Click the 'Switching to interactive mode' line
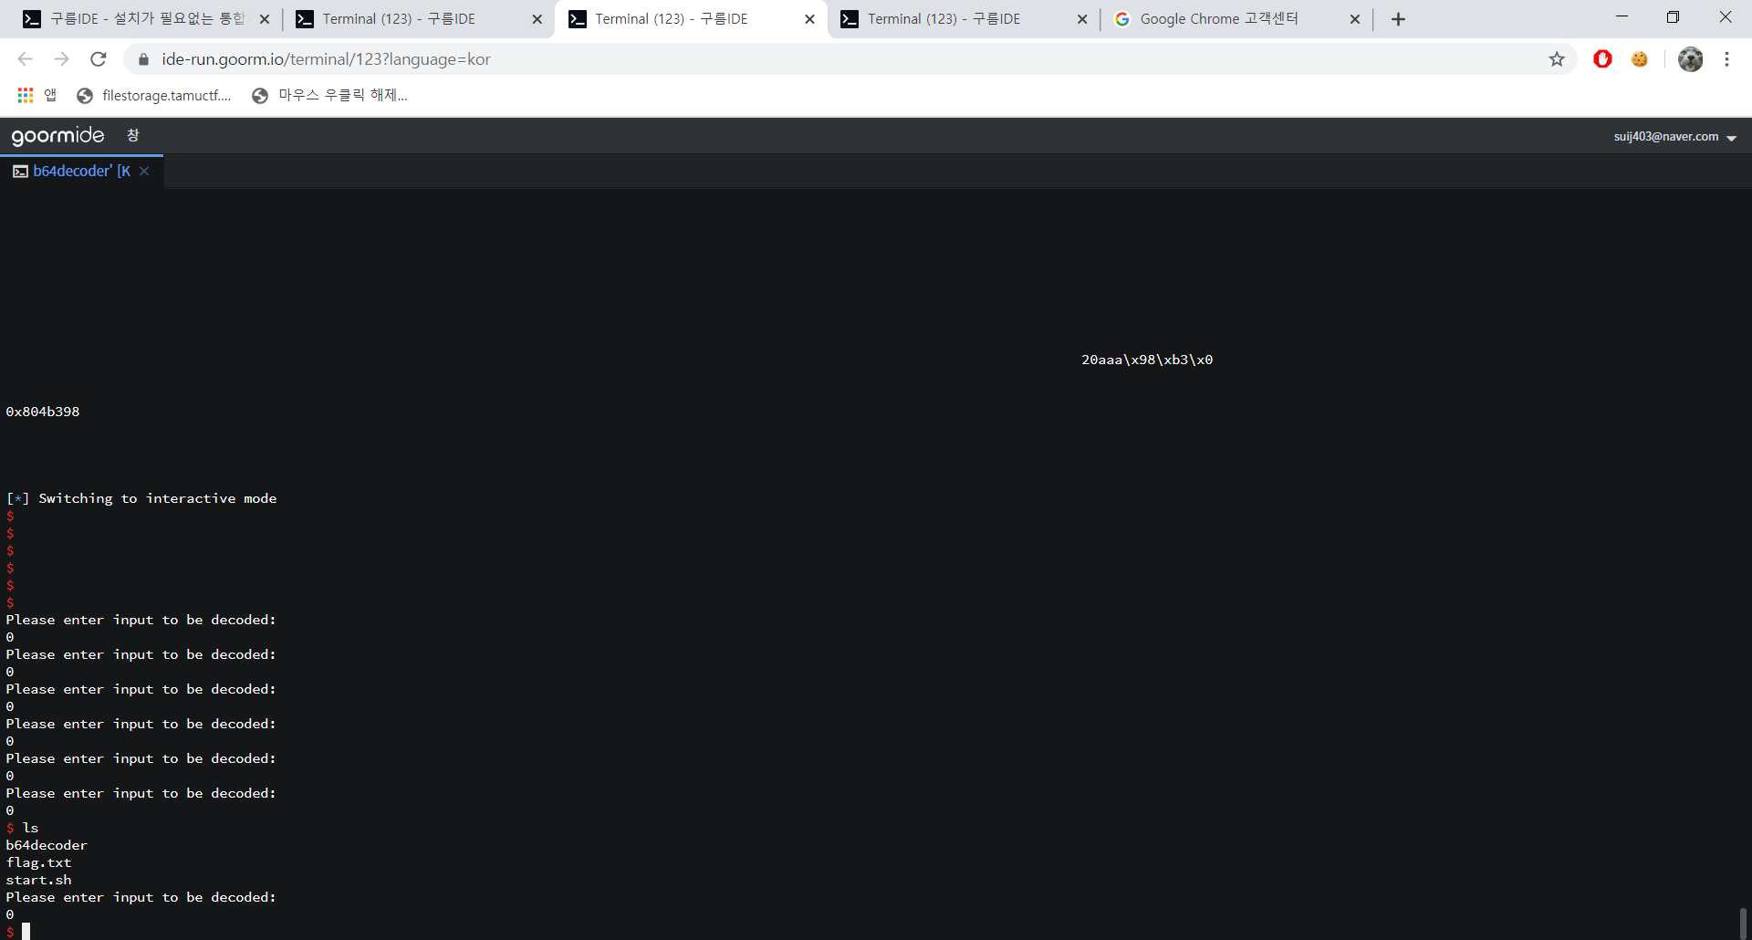The width and height of the screenshot is (1752, 940). coord(141,498)
